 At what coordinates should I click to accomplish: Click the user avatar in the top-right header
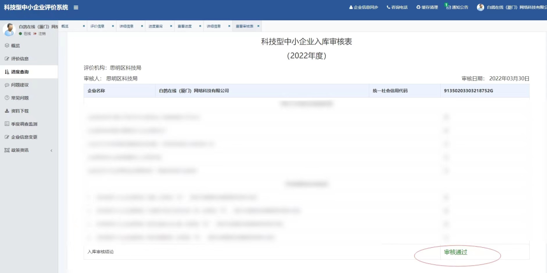tap(481, 8)
